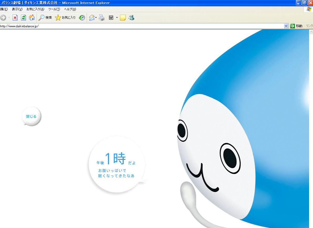313x228 pixels.
Task: Close the Internet Explorer window
Action: tap(310, 3)
